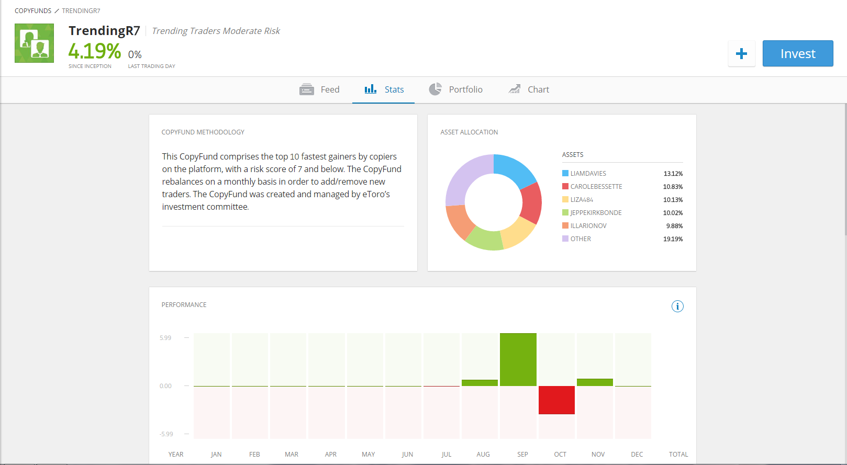This screenshot has height=465, width=847.
Task: Click ILLARIONOV orange legend swatch
Action: 565,225
